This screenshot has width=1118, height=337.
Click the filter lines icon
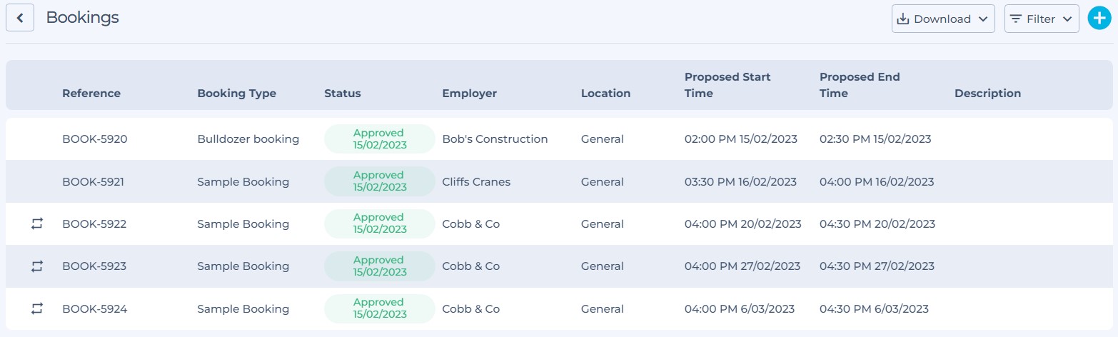pyautogui.click(x=1016, y=19)
